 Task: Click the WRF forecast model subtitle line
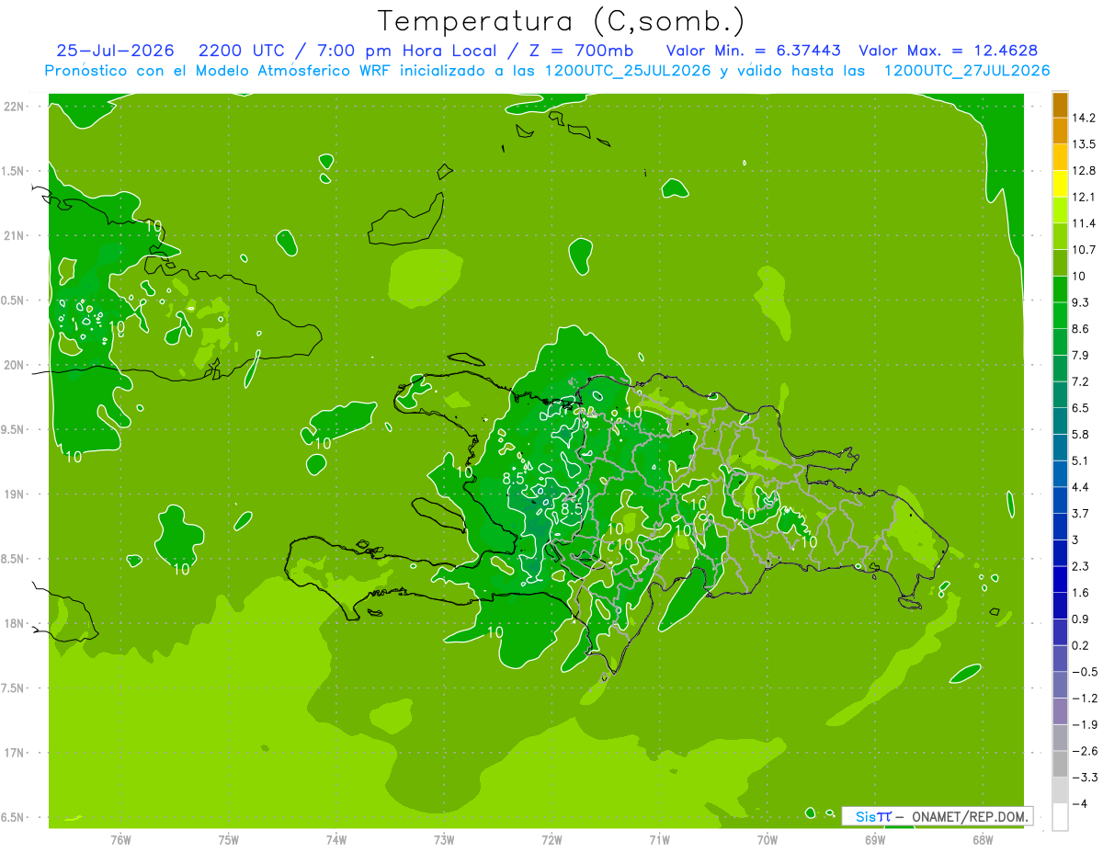coord(547,71)
